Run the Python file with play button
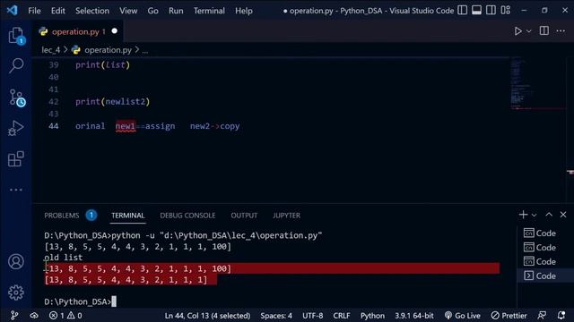This screenshot has height=322, width=574. pyautogui.click(x=517, y=31)
